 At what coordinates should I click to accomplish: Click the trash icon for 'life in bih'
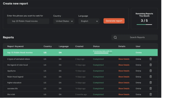coord(151,94)
